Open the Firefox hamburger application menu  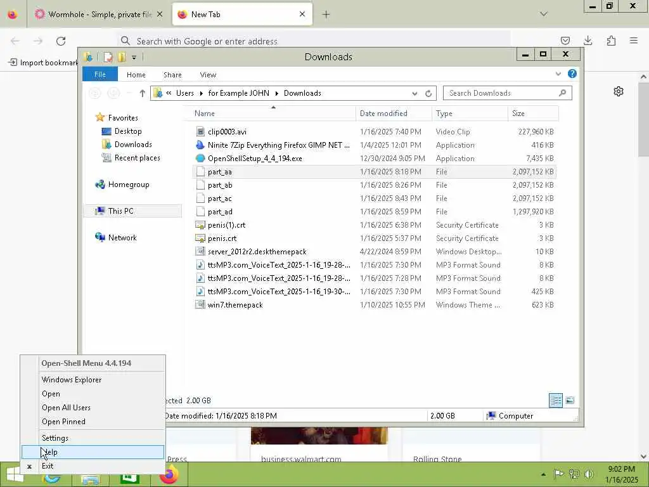coord(633,41)
